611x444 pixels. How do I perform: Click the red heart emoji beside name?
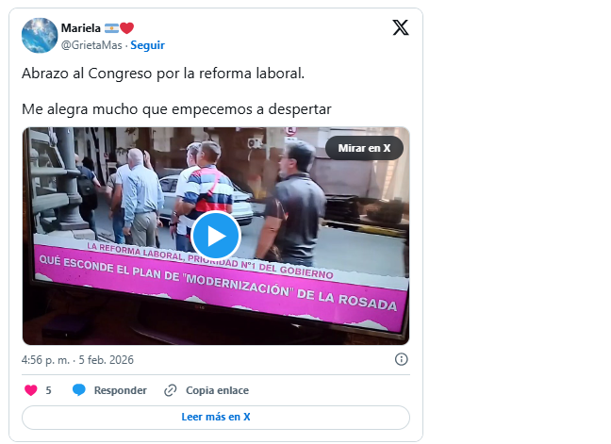tap(126, 28)
